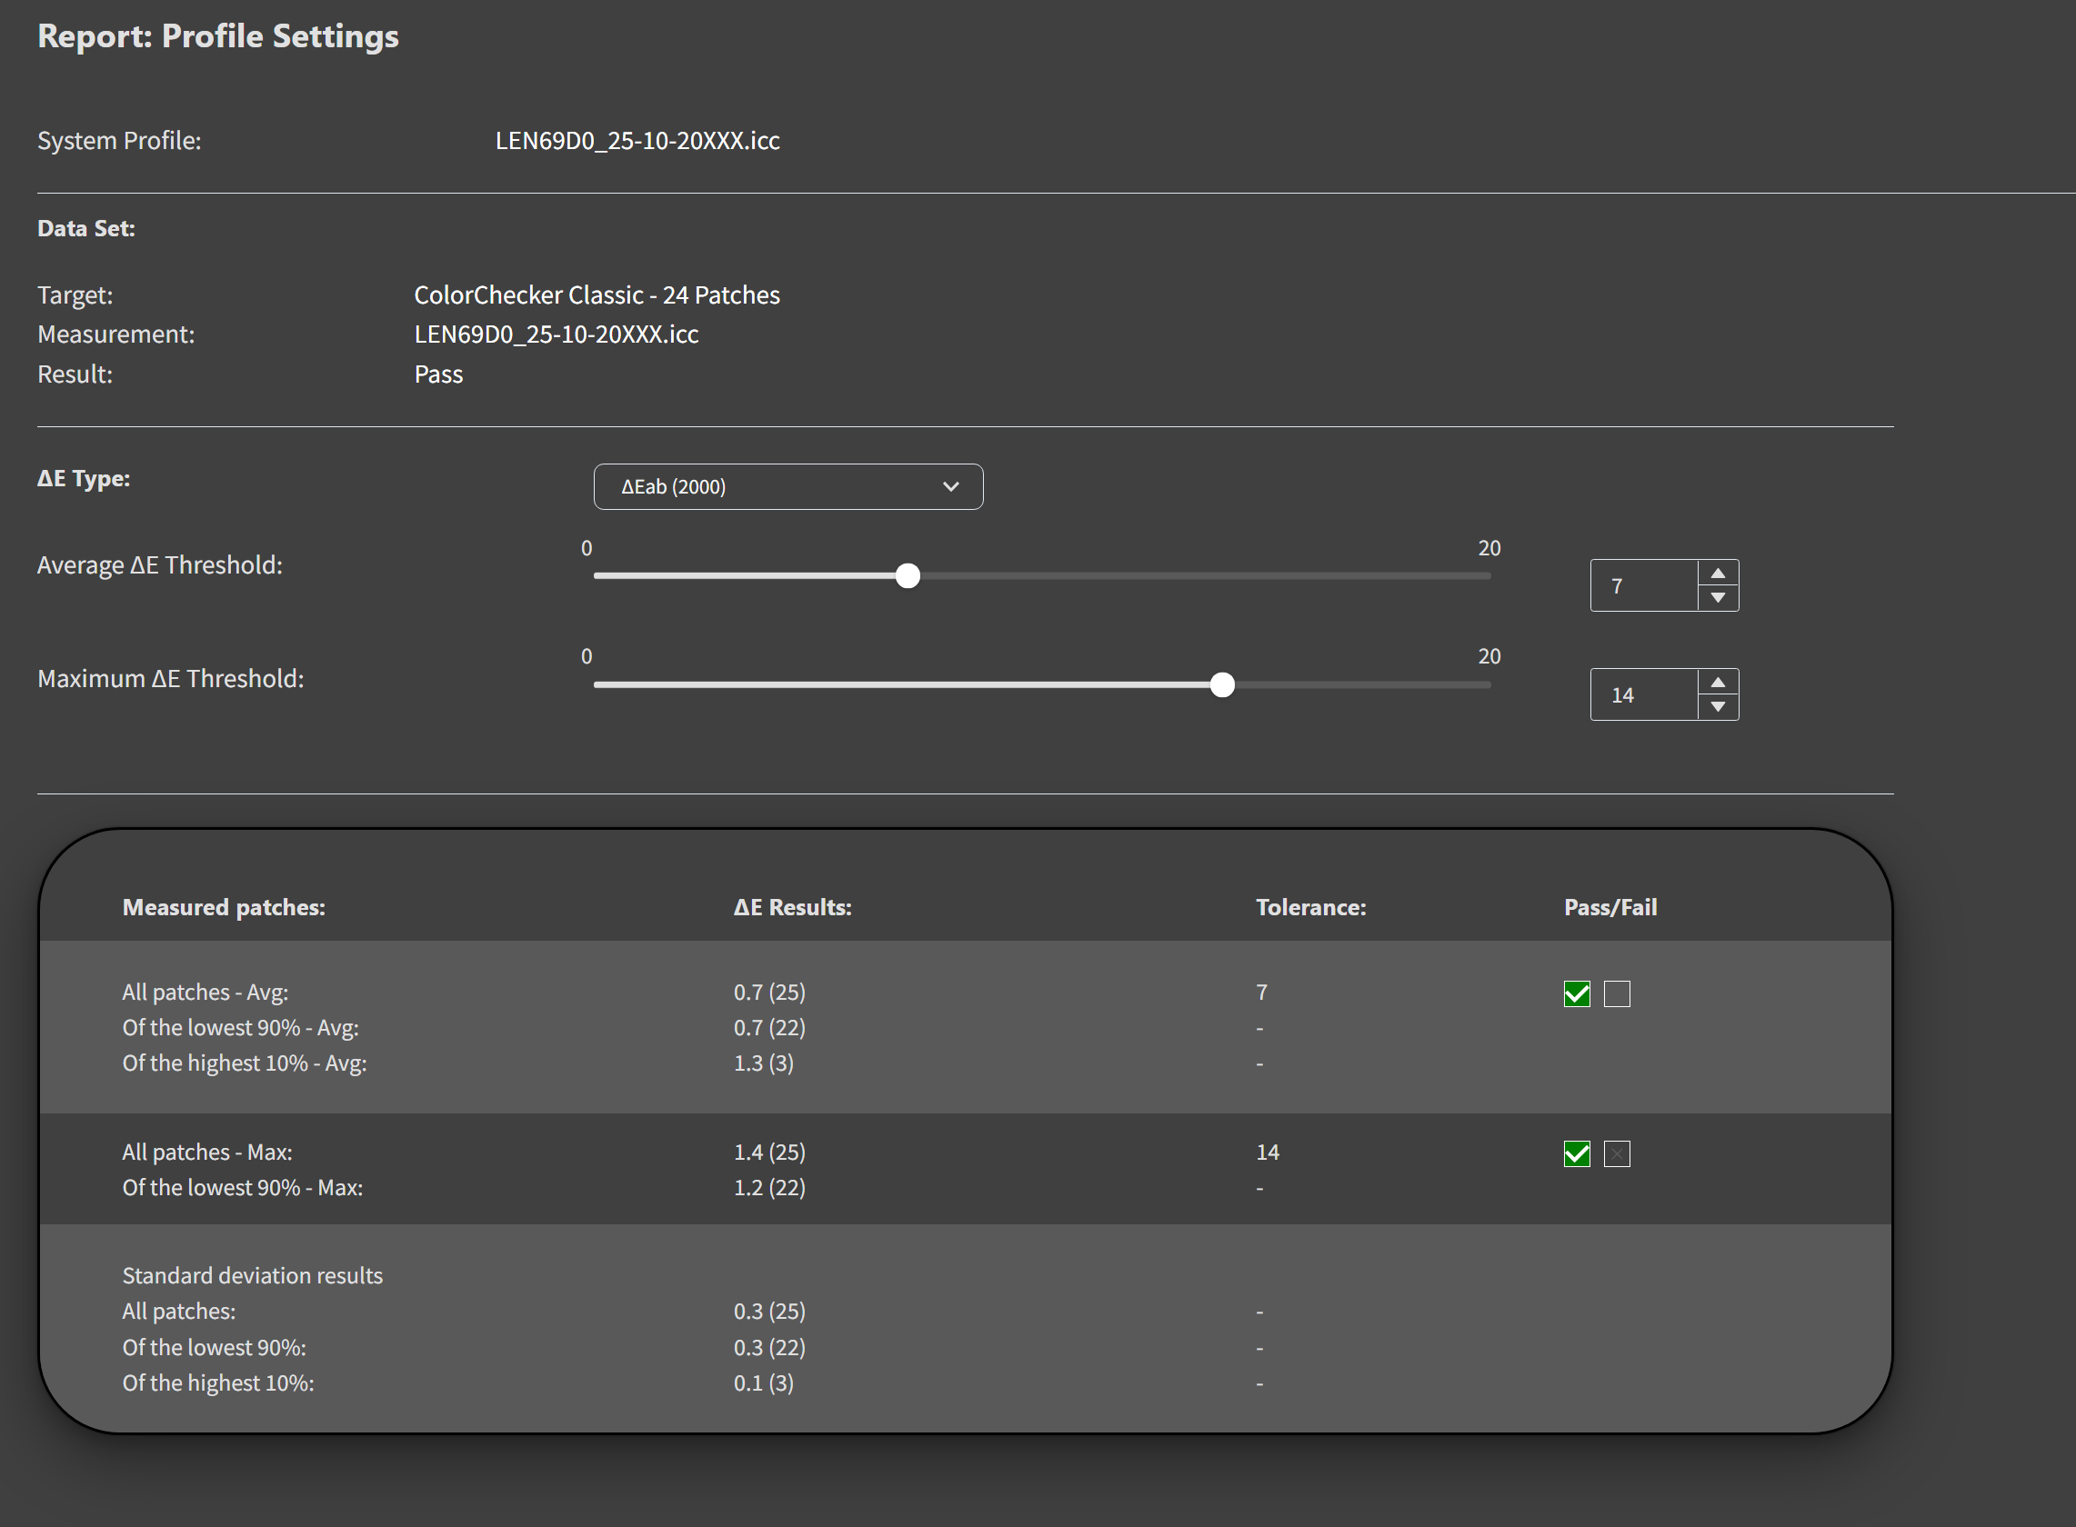Toggle empty fail checkbox for All patches Avg
The width and height of the screenshot is (2076, 1527).
tap(1617, 993)
